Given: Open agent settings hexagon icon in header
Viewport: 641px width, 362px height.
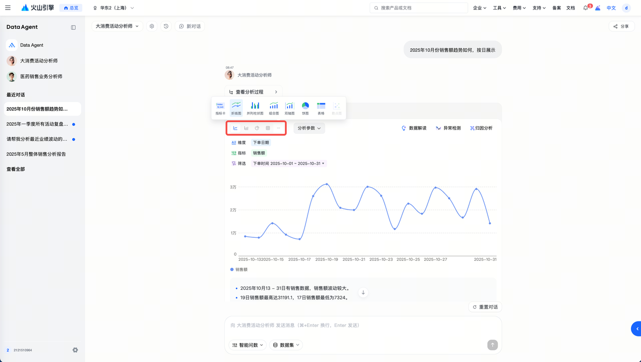Looking at the screenshot, I should pyautogui.click(x=152, y=26).
